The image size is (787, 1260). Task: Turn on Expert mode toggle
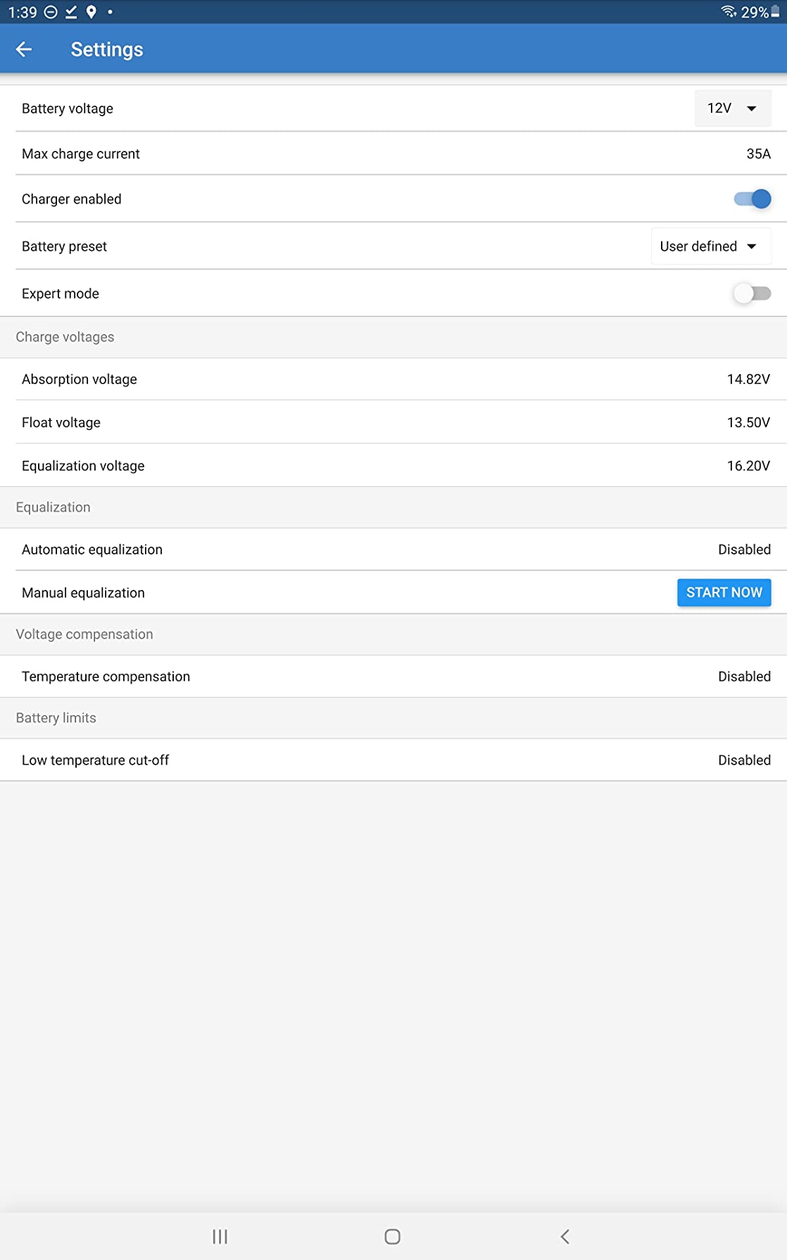tap(752, 294)
